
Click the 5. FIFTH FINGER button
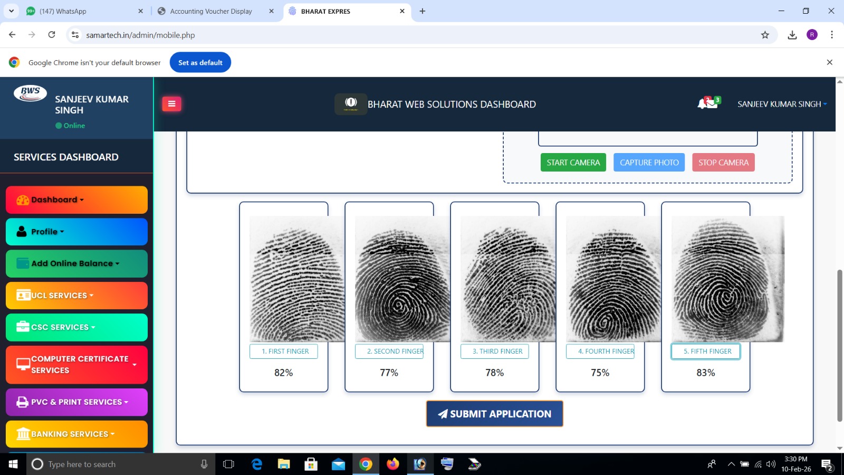tap(706, 351)
